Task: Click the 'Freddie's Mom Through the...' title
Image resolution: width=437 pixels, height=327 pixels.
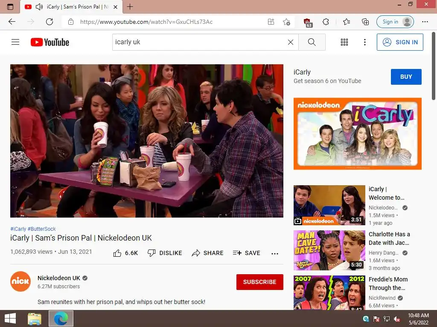Action: [388, 284]
